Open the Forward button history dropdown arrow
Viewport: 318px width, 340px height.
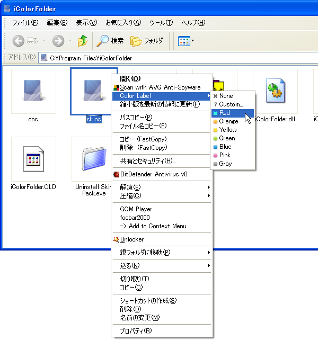[70, 41]
